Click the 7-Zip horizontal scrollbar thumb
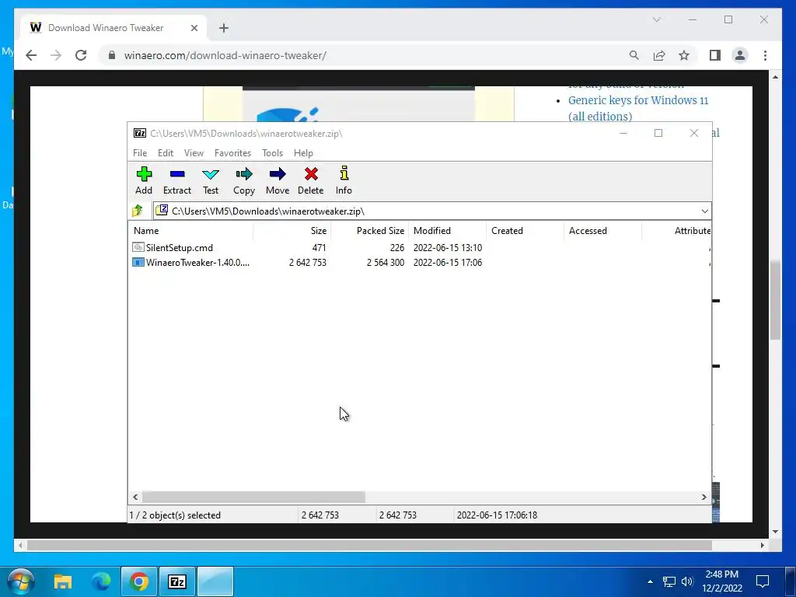The height and width of the screenshot is (597, 796). point(253,497)
